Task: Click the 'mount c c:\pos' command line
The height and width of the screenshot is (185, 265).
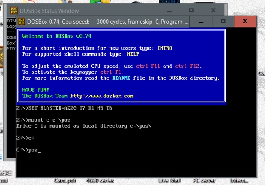Action: (43, 120)
